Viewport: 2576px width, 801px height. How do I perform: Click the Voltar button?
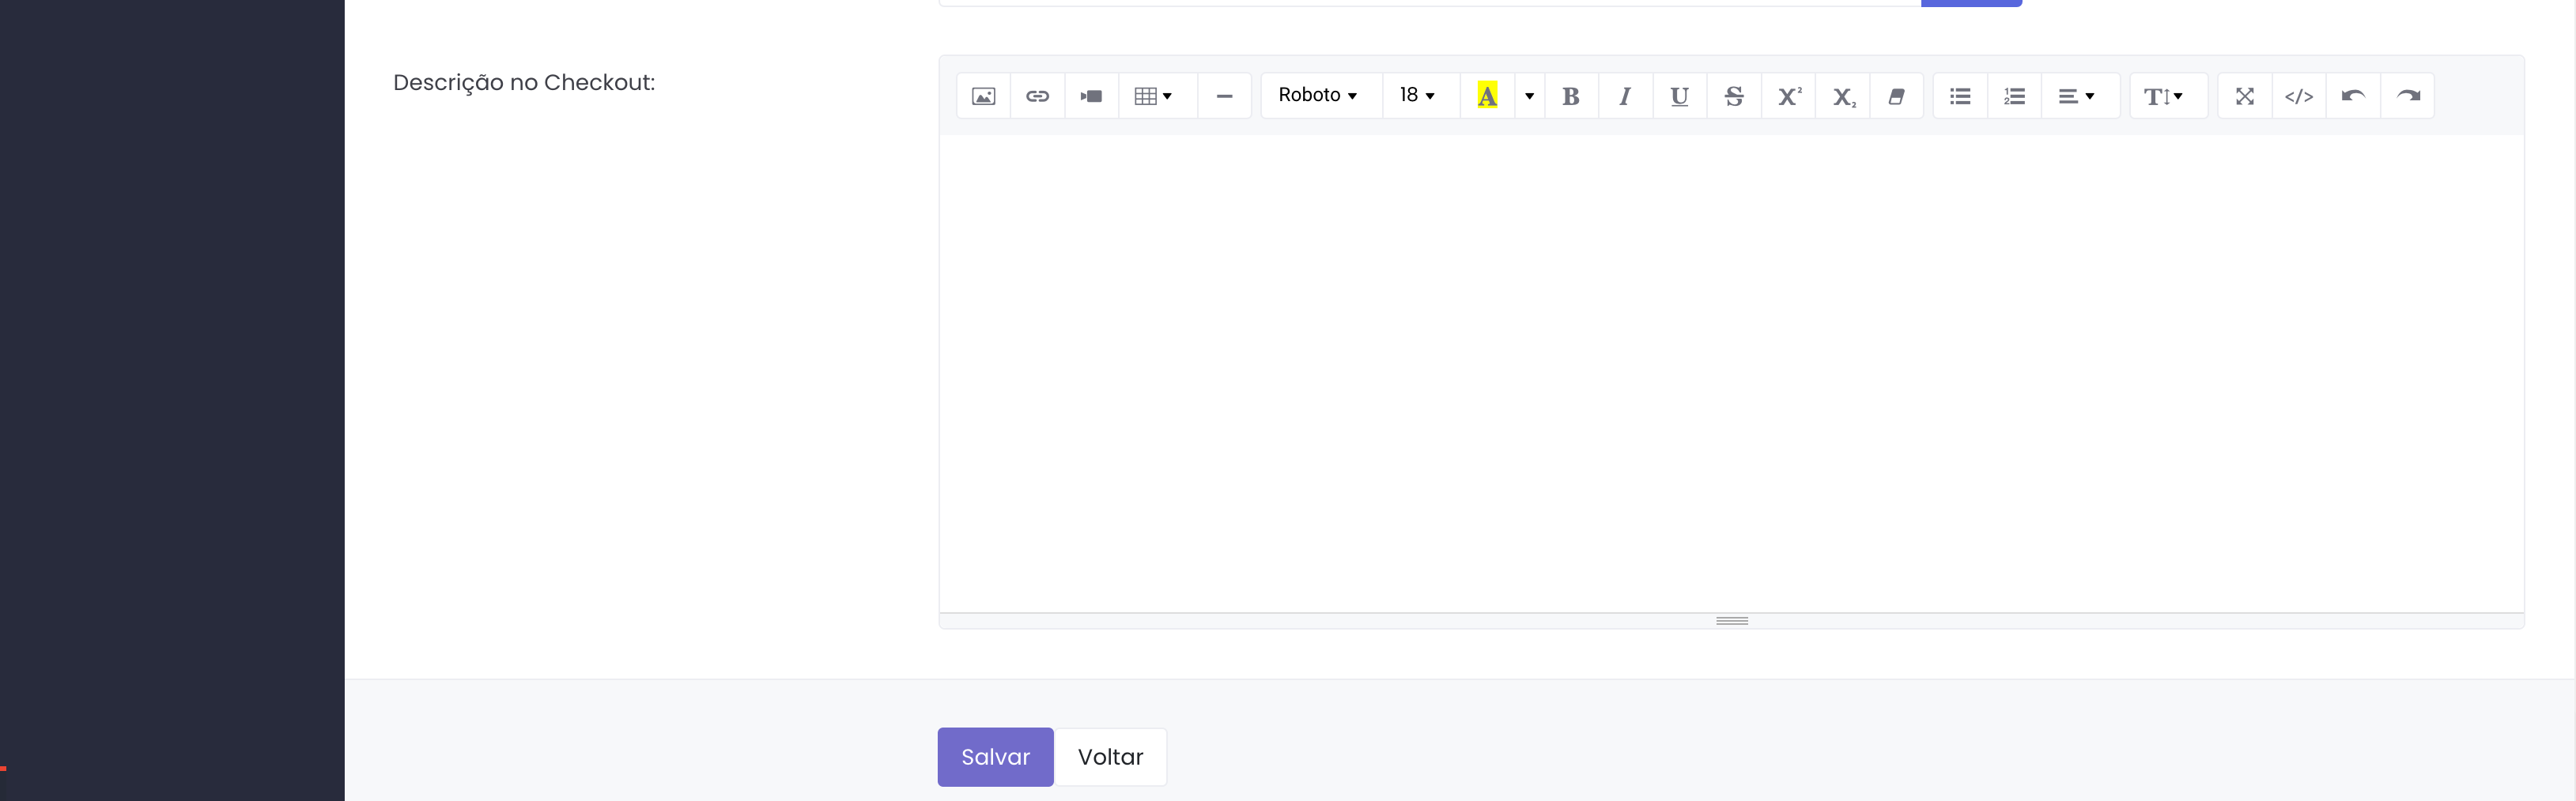pyautogui.click(x=1110, y=756)
